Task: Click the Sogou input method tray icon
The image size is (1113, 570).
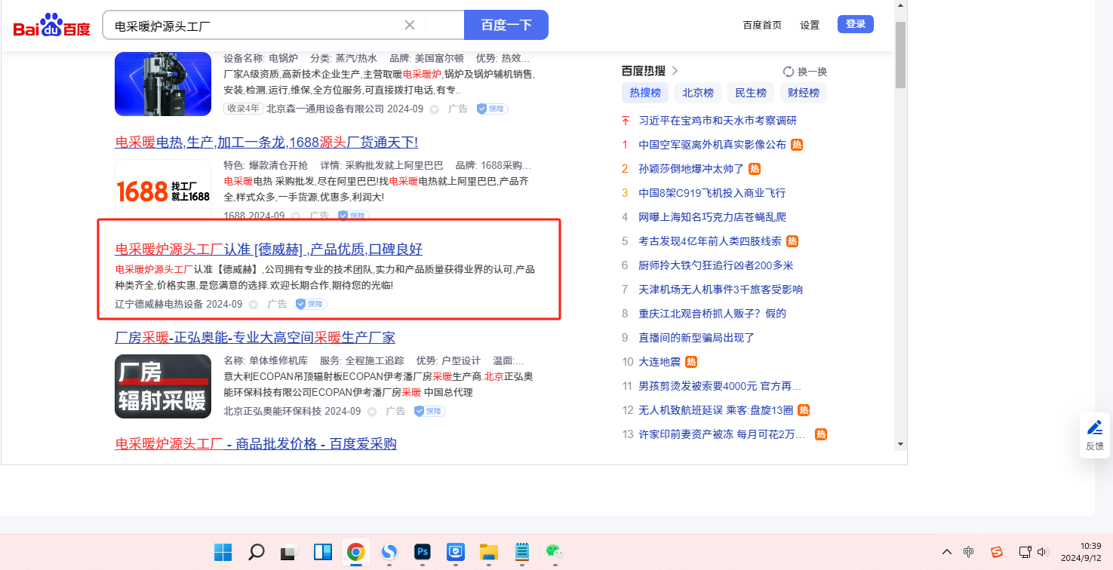Action: (997, 552)
